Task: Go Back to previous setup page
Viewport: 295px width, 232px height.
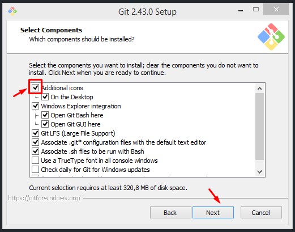Action: point(170,213)
